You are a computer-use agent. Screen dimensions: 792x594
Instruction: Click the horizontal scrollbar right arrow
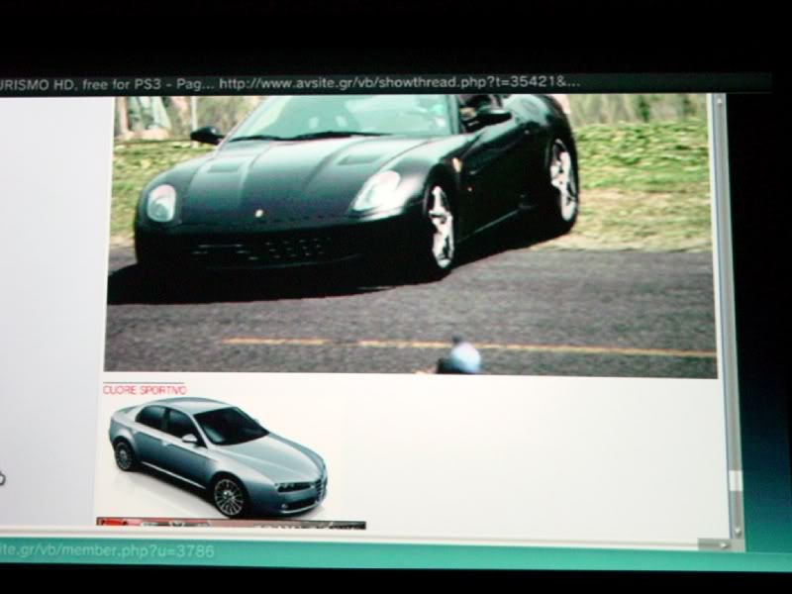tap(725, 544)
